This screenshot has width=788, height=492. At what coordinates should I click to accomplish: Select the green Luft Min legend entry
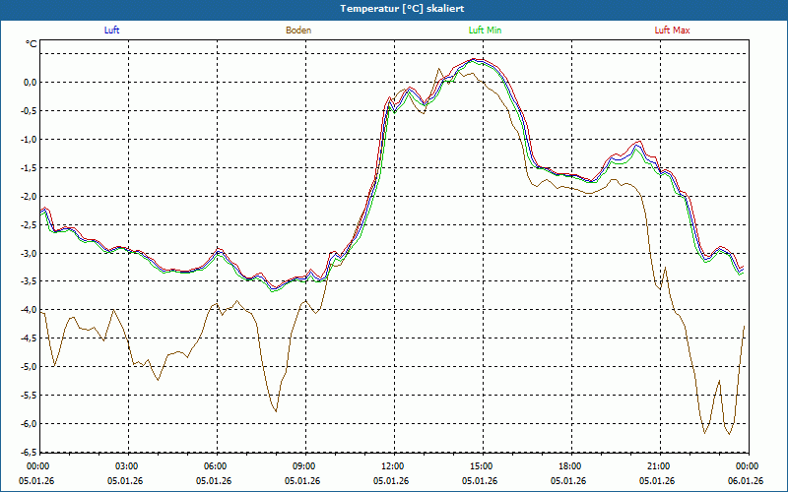(485, 31)
